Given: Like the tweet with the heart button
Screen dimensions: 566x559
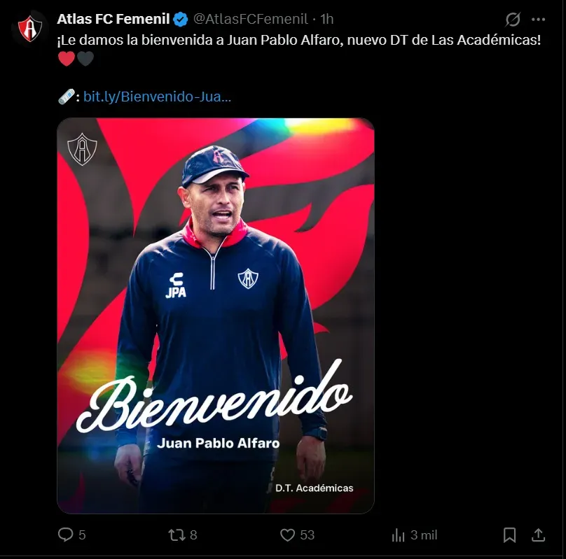Looking at the screenshot, I should [287, 535].
